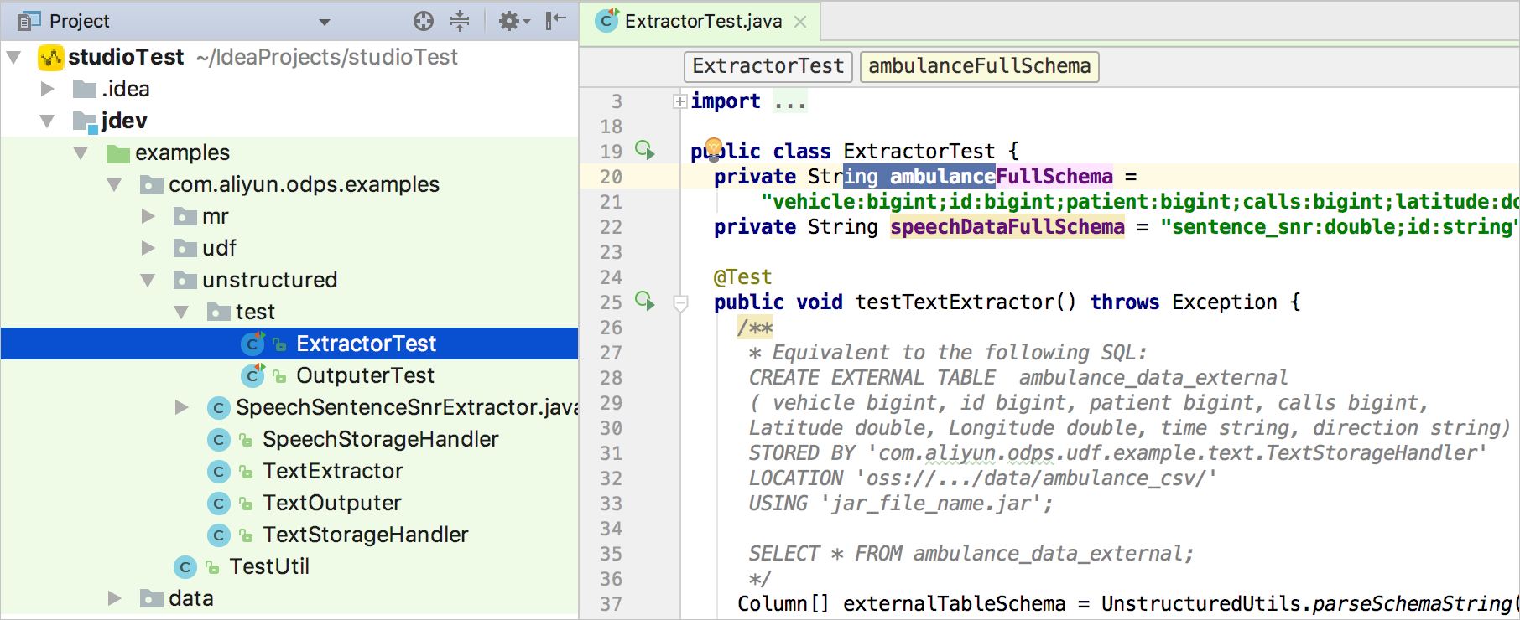
Task: Hide the Project tool window
Action: point(555,21)
